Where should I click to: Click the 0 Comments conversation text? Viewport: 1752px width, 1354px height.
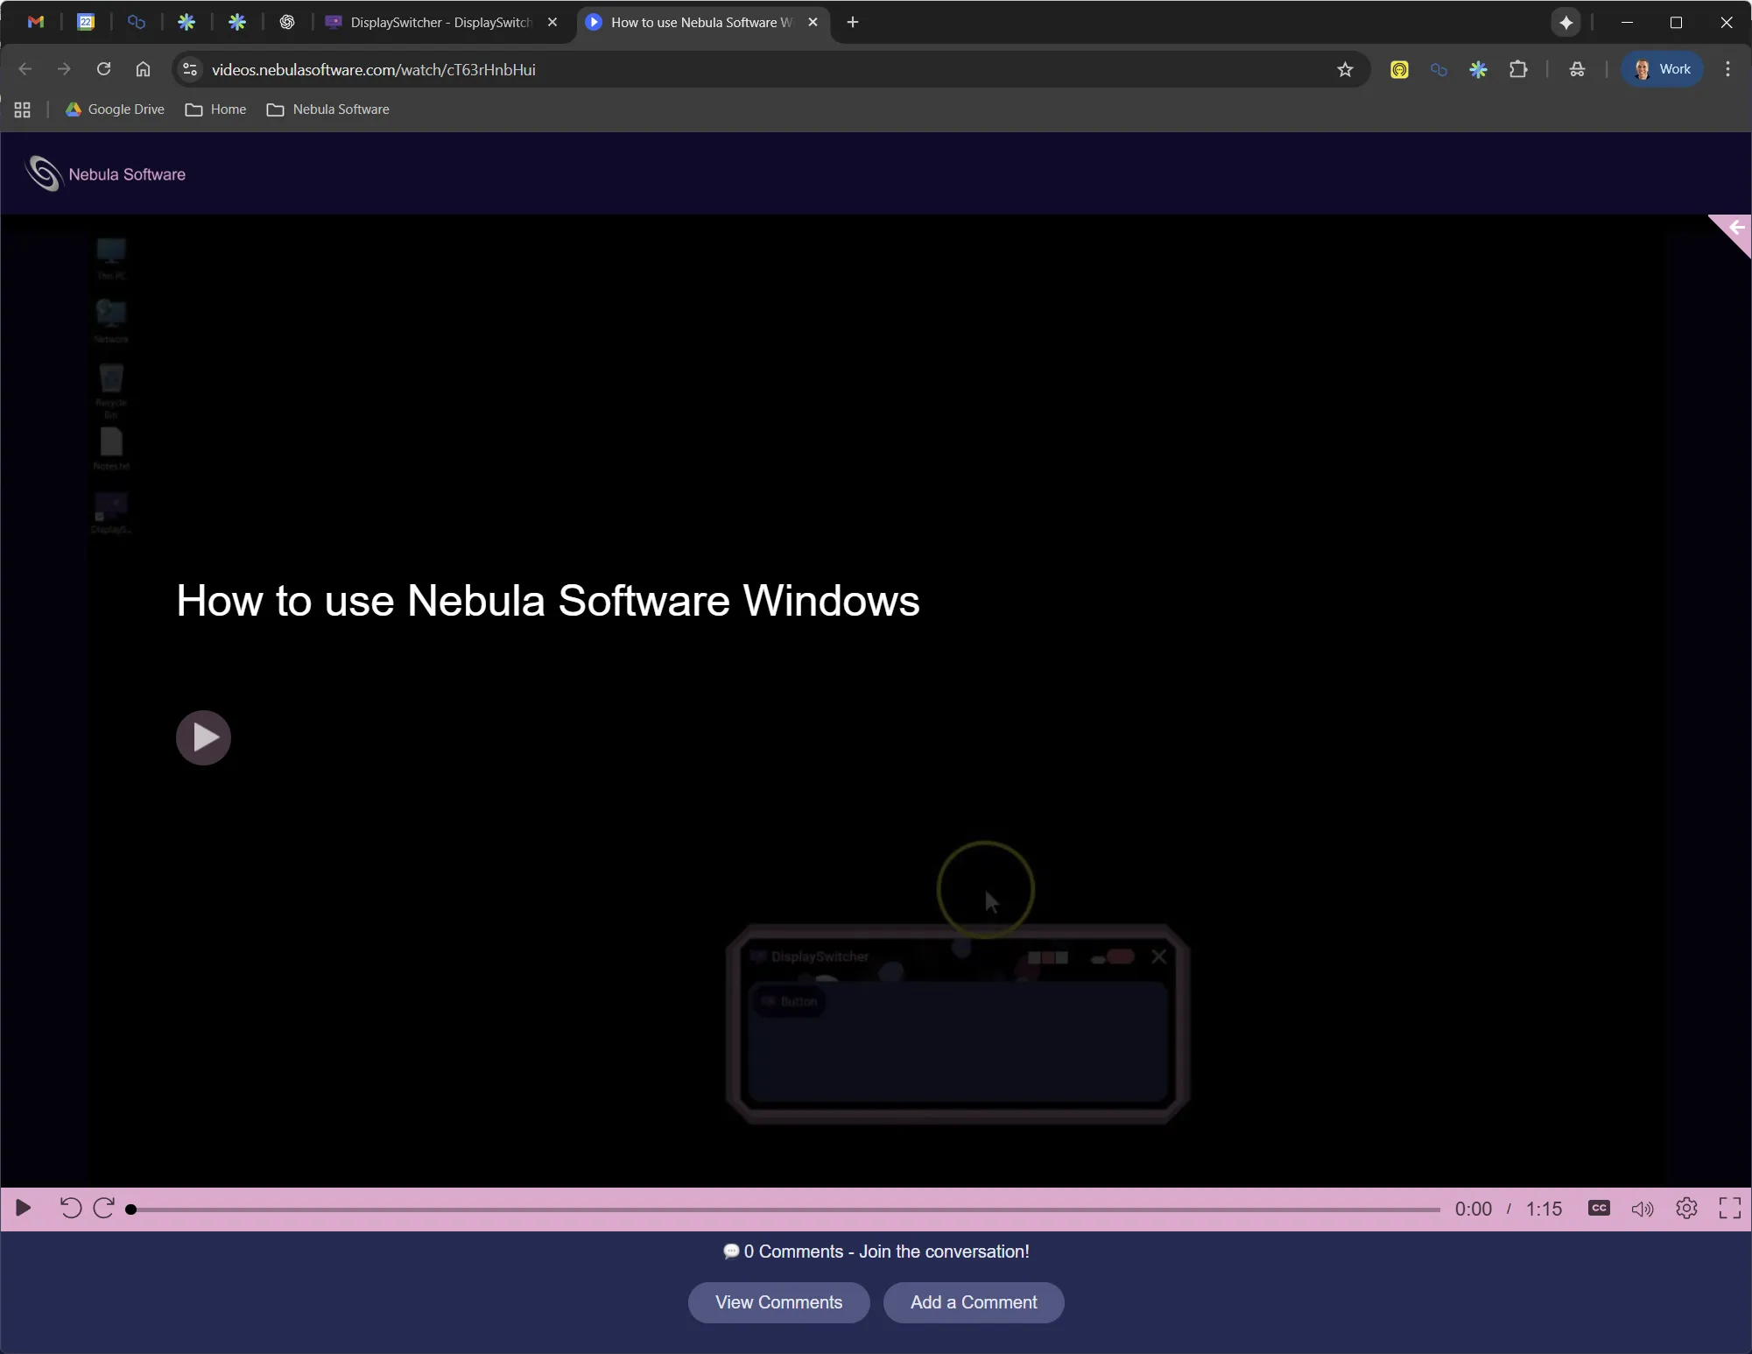[x=876, y=1252]
